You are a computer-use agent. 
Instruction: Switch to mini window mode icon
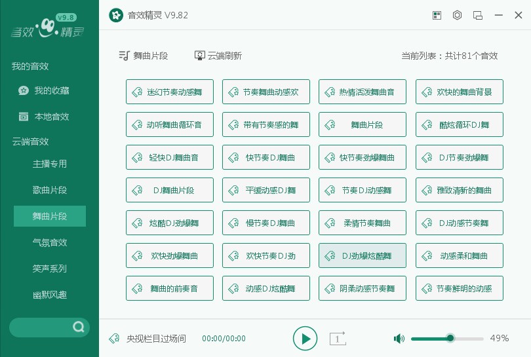(477, 15)
